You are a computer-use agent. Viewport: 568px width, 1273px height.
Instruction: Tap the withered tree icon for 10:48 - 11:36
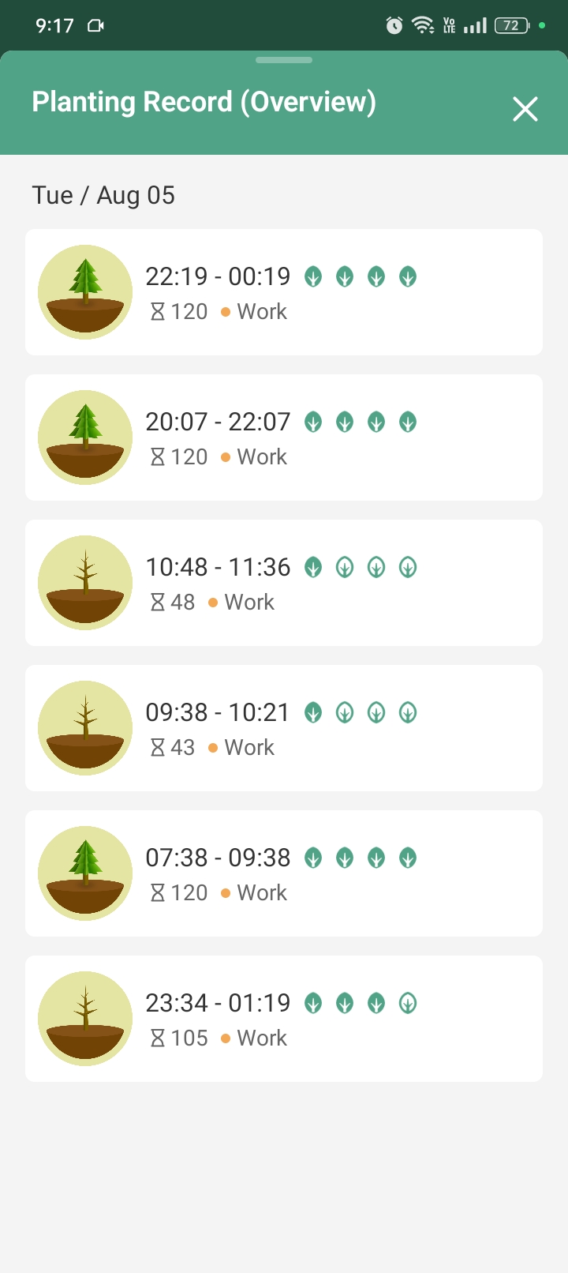click(85, 583)
